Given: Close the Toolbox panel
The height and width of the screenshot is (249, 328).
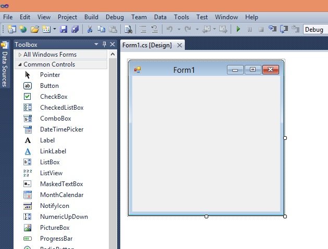Looking at the screenshot, I should click(x=112, y=44).
